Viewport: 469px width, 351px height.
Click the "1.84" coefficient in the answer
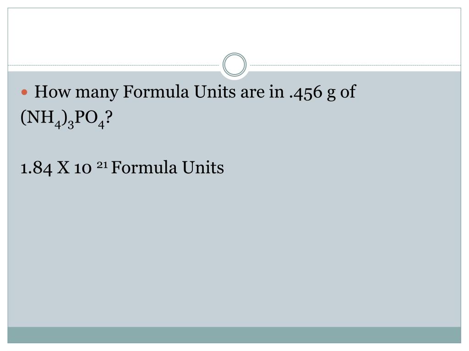click(36, 168)
